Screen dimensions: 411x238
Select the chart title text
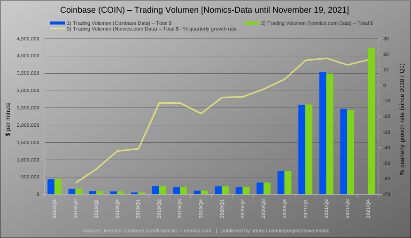pos(204,10)
